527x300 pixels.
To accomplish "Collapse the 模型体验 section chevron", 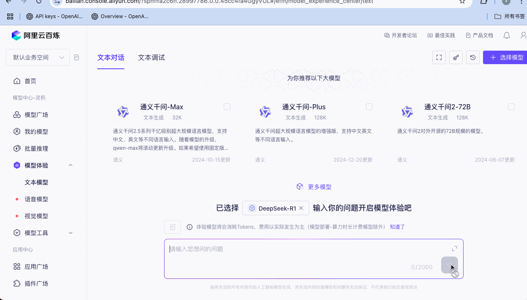I will (x=71, y=165).
